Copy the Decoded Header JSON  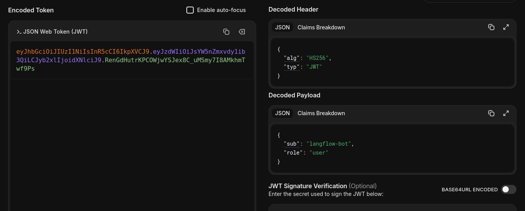(491, 27)
